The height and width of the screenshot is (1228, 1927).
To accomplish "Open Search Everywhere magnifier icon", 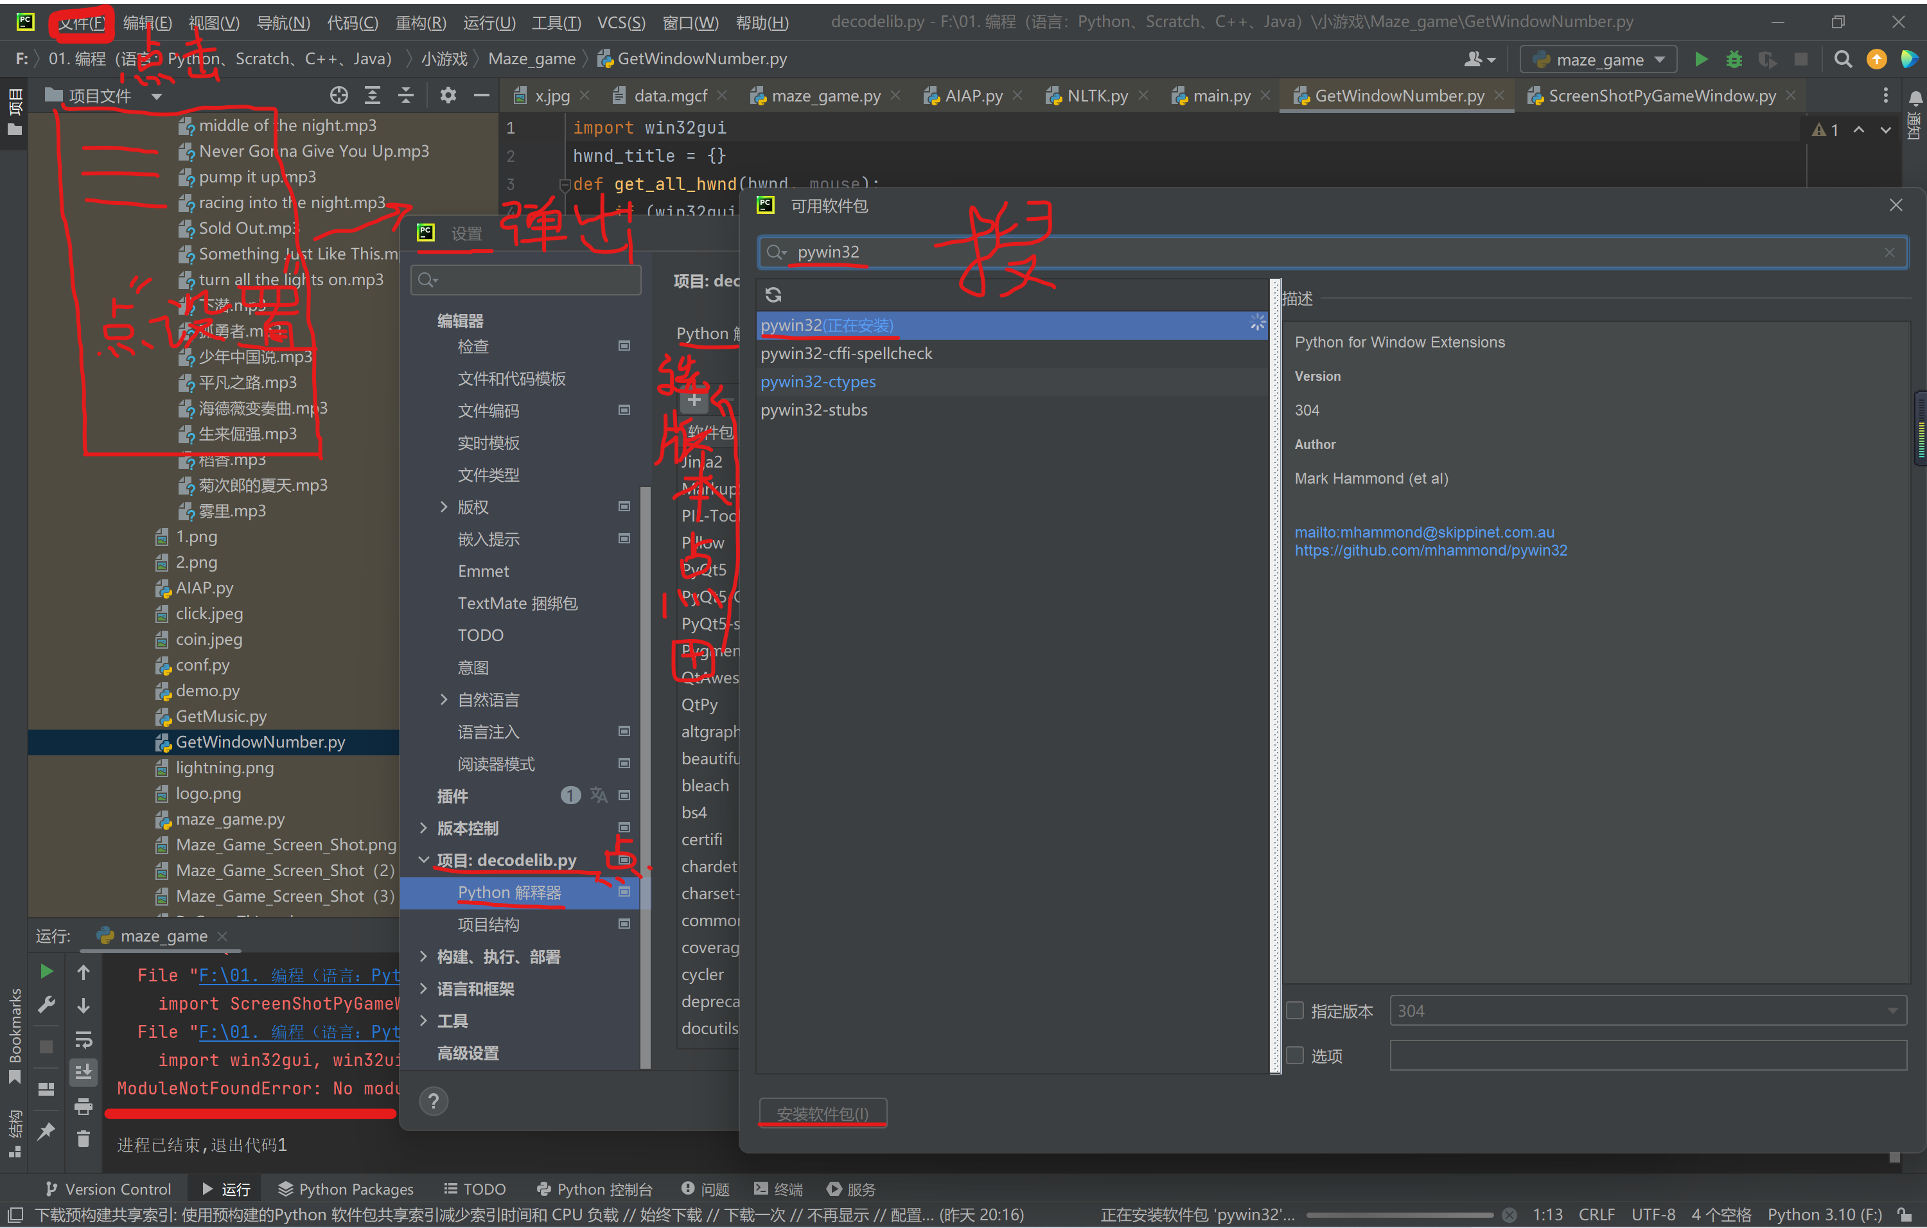I will (1843, 59).
